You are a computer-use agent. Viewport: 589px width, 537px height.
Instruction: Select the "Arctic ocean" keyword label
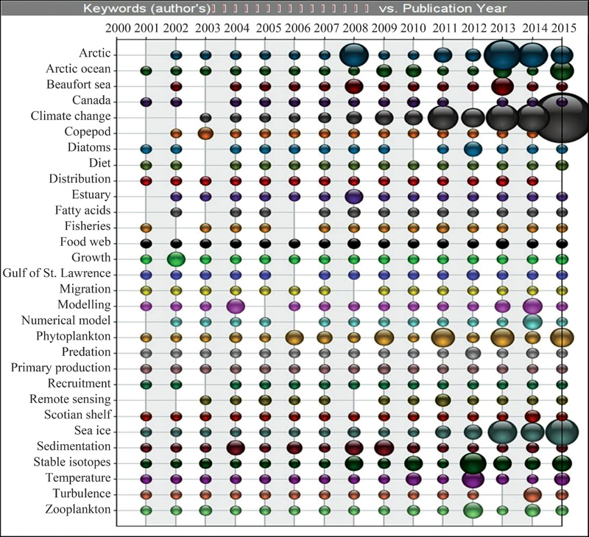pos(78,69)
